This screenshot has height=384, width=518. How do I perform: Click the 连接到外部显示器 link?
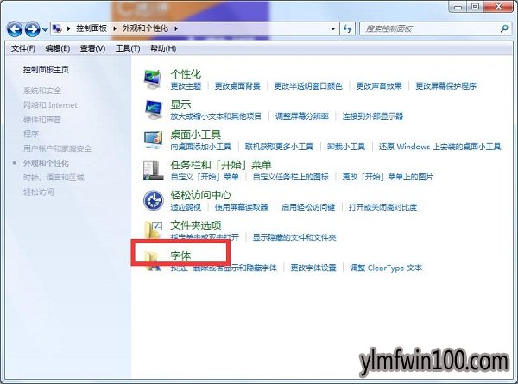[x=373, y=116]
